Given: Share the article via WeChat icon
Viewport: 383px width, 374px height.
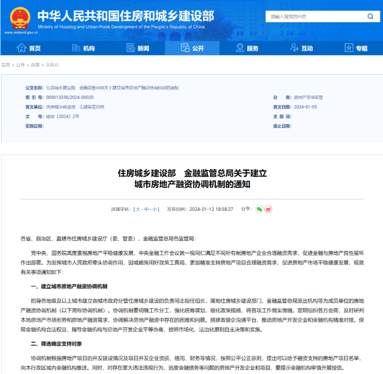Looking at the screenshot, I should click(259, 209).
